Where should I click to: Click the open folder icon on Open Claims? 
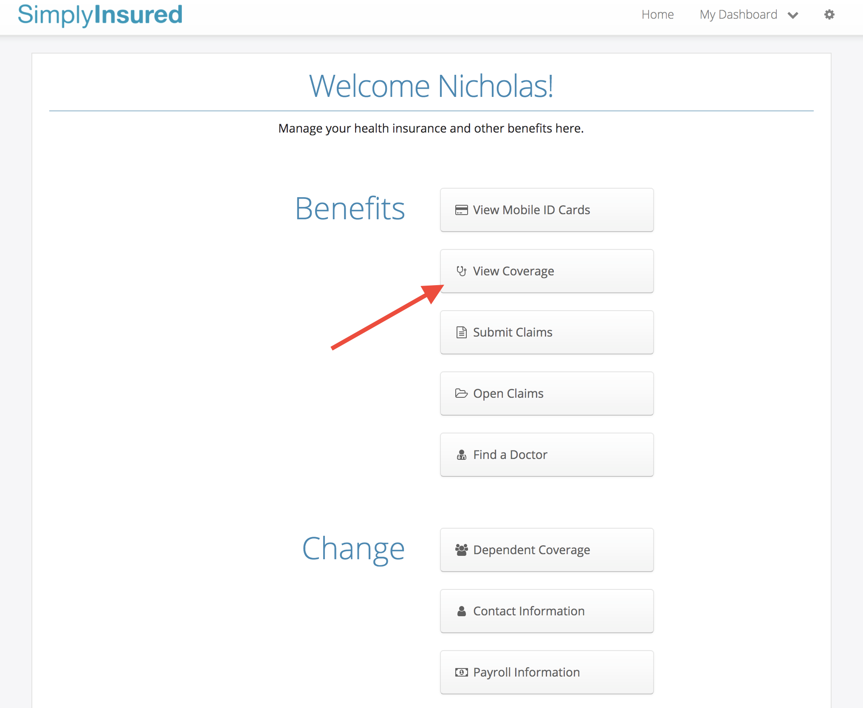click(x=462, y=394)
